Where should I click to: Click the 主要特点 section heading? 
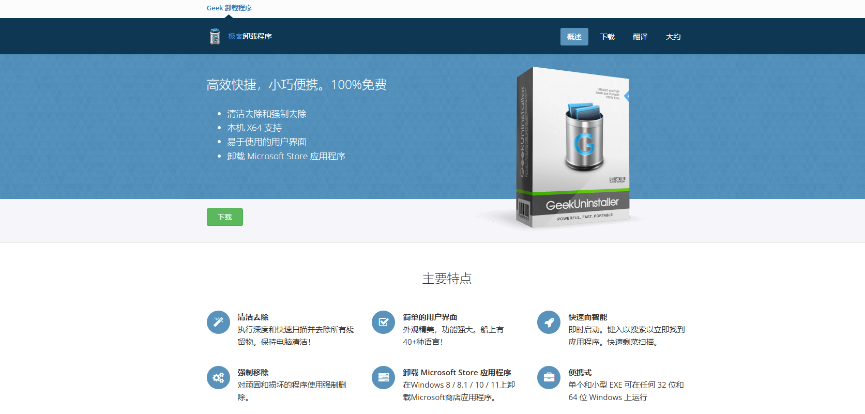(447, 279)
